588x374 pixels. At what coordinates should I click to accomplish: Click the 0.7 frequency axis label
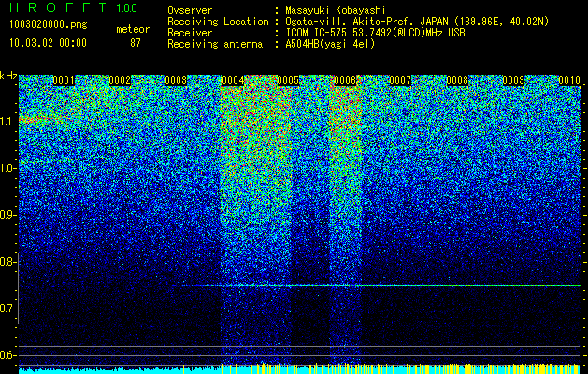(7, 309)
